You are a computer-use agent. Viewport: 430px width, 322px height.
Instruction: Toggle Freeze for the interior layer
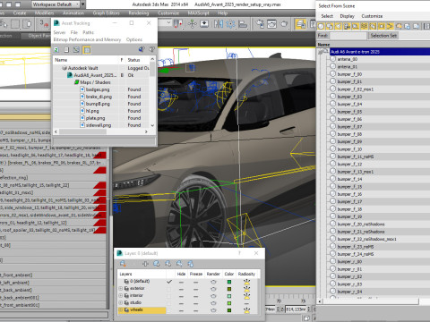point(195,296)
